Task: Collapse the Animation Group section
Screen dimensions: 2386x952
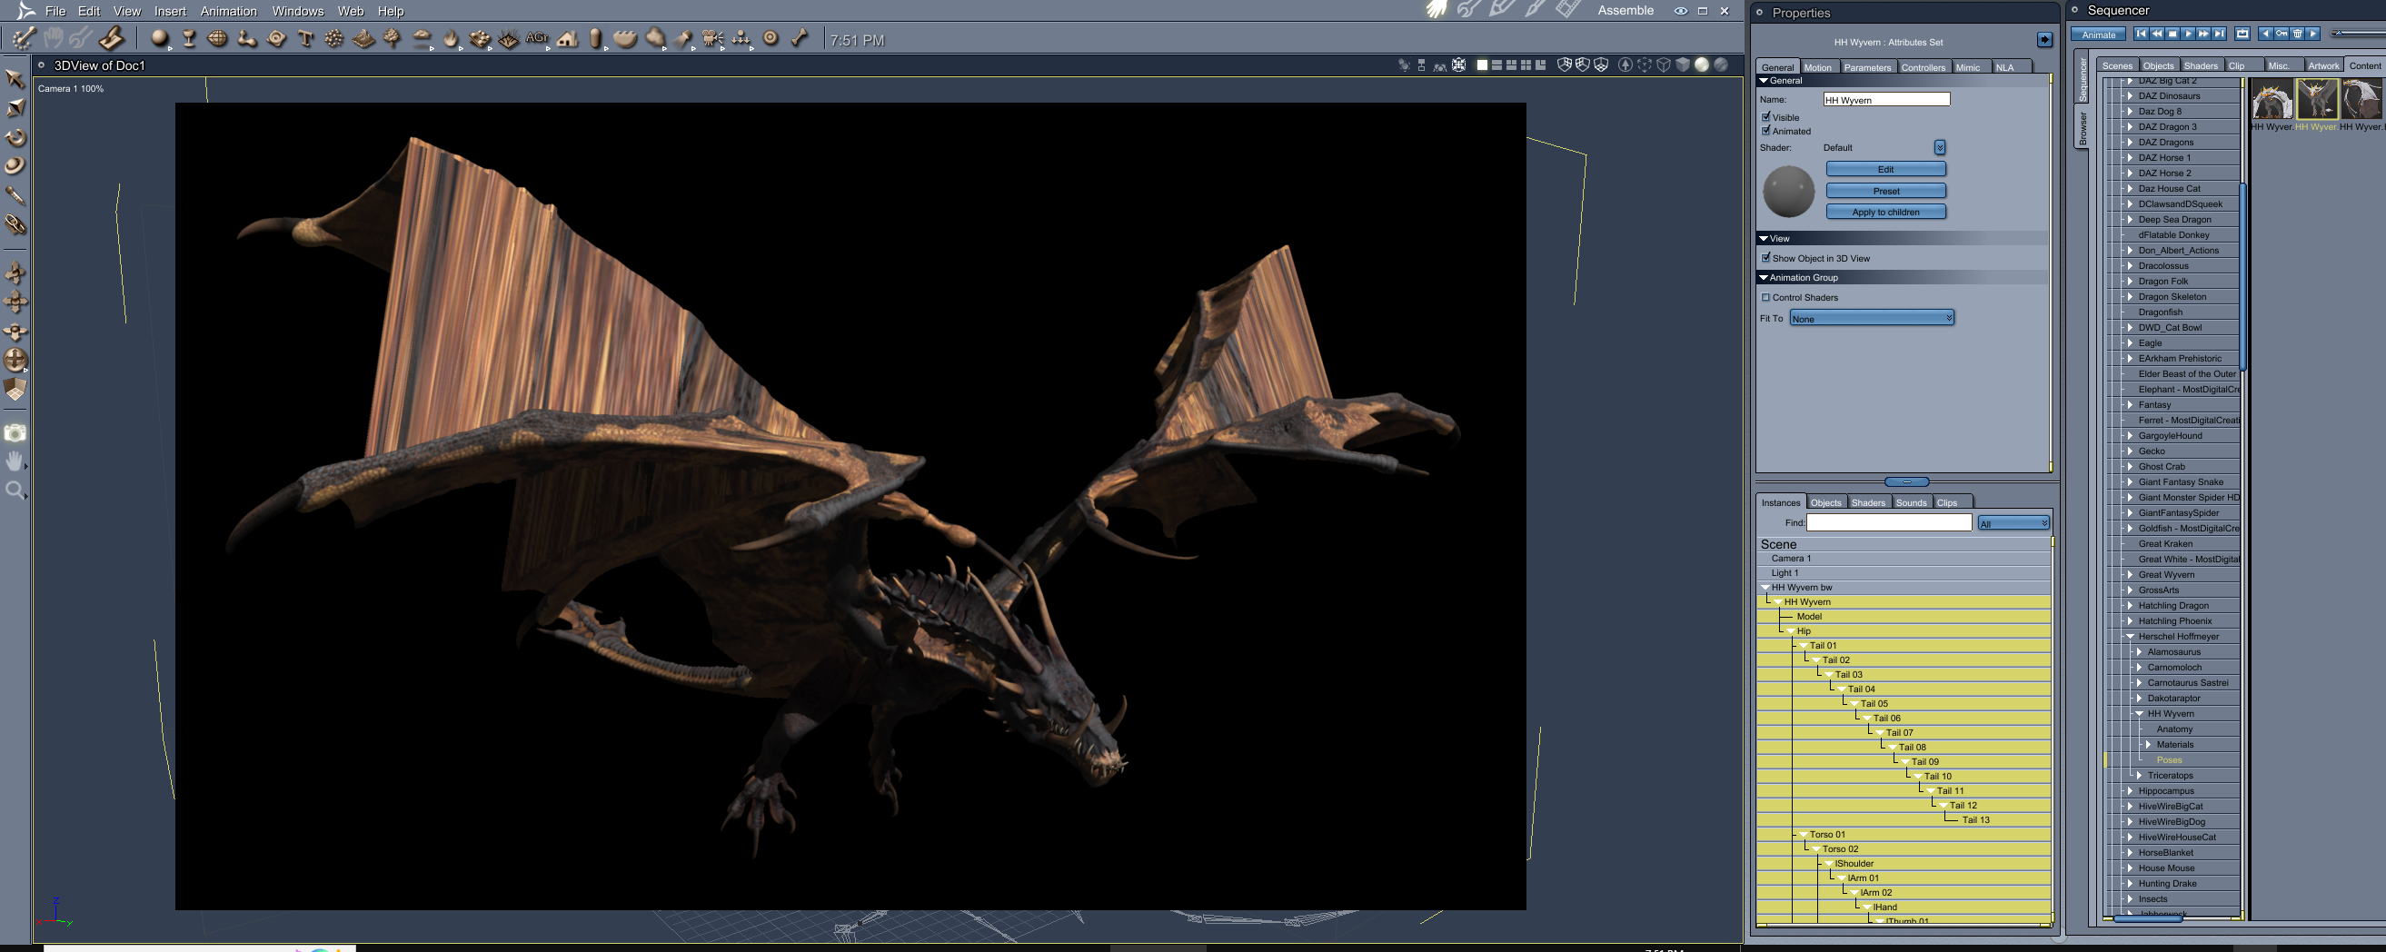Action: tap(1764, 277)
